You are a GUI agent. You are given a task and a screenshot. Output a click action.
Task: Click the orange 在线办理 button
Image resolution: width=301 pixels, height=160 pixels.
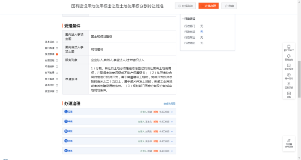(x=209, y=6)
